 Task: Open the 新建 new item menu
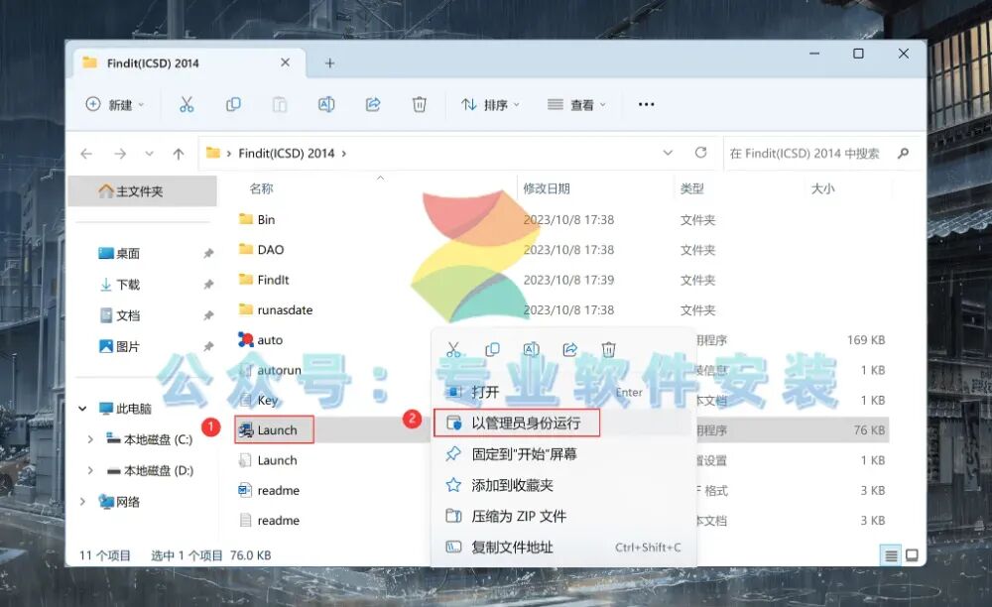pyautogui.click(x=115, y=104)
